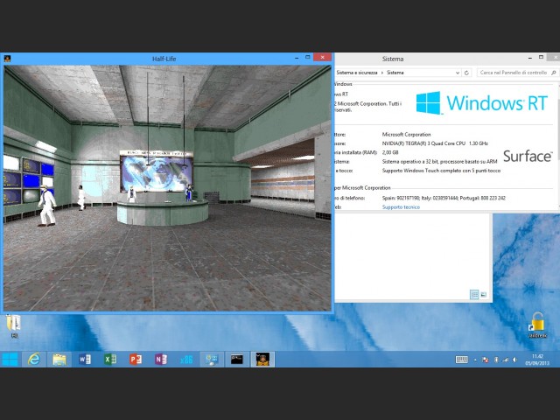This screenshot has width=560, height=420.
Task: Click the Sistema window title text
Action: [393, 59]
